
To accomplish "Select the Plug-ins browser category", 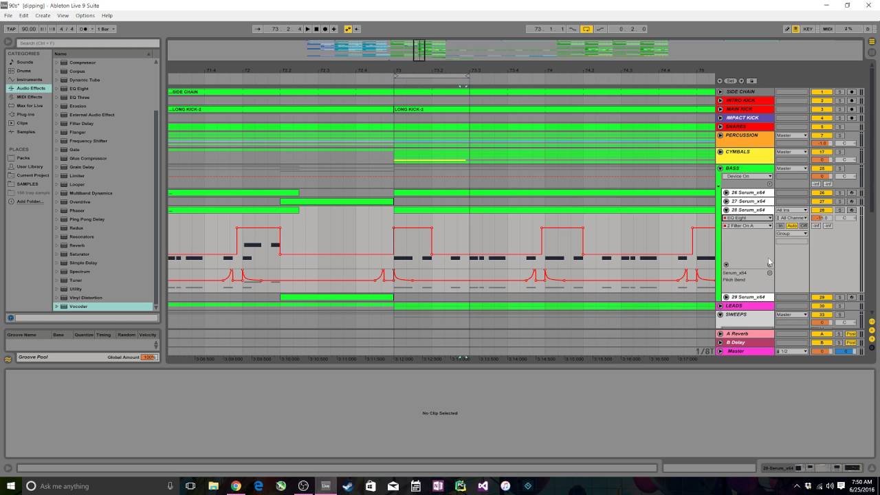I will (x=25, y=114).
